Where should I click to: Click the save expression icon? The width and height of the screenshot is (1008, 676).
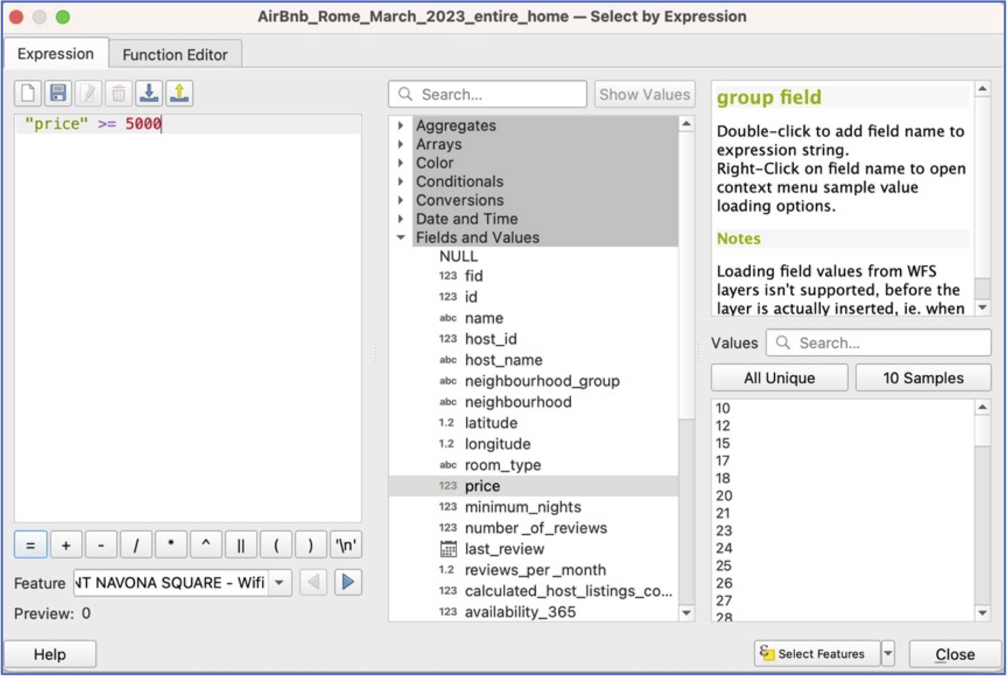point(58,93)
